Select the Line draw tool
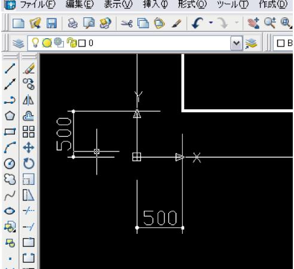 point(10,68)
